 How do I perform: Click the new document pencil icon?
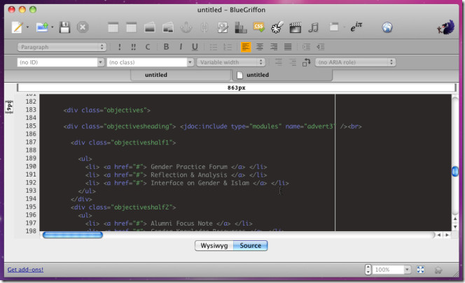click(17, 27)
